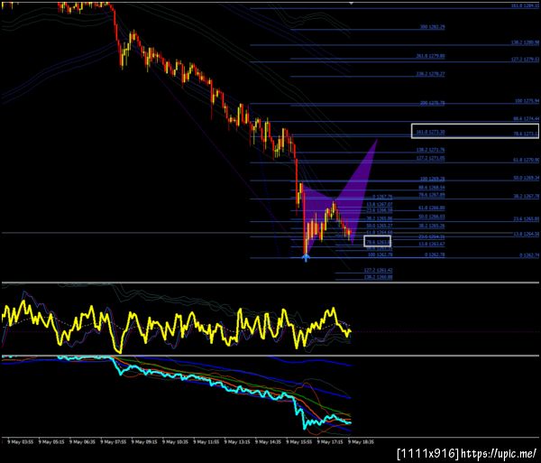
Task: Click the '13.8 1267.07' Fibonacci level label
Action: tap(380, 204)
